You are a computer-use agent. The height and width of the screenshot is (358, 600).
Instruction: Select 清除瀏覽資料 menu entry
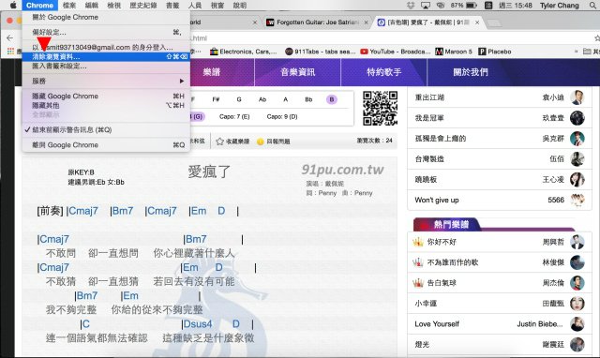click(x=106, y=56)
